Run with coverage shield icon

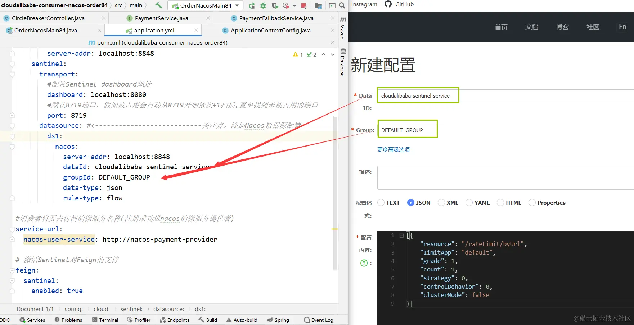pyautogui.click(x=275, y=5)
